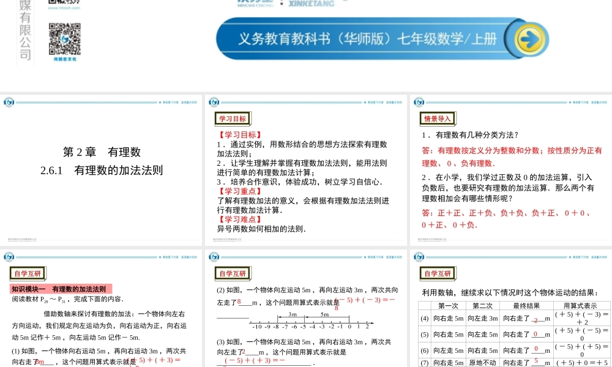Click the circular school logo on the title slide
This screenshot has height=367, width=612.
[10, 103]
